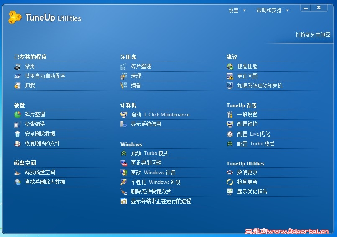Choose 安全删除数据 link
Screen dimensions: 337x237
[x=40, y=134]
